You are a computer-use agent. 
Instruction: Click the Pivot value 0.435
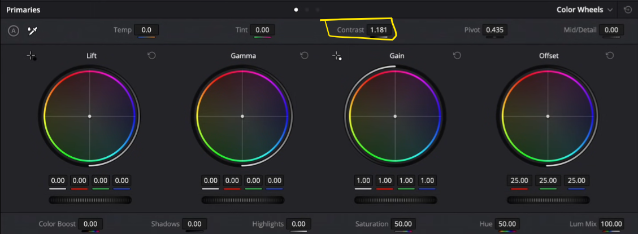click(x=495, y=30)
